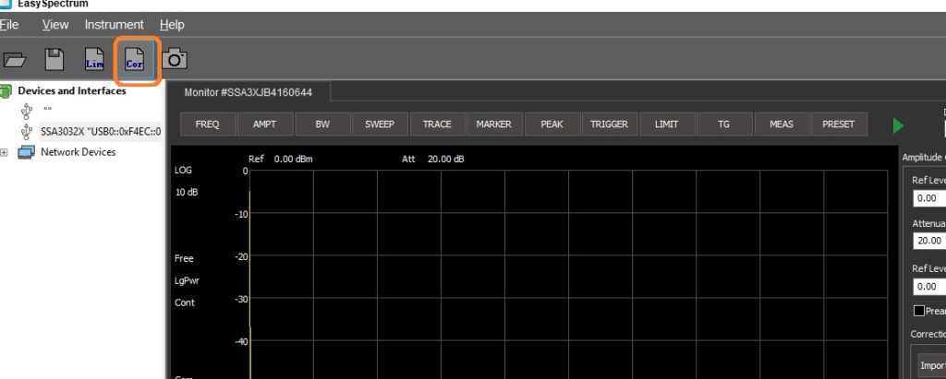Click the Network Devices computer icon
The image size is (946, 379).
(x=29, y=152)
